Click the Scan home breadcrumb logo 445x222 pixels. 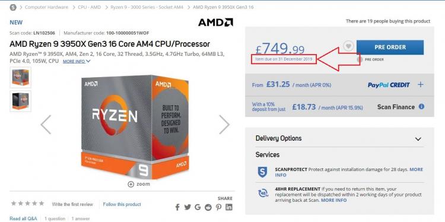13,7
